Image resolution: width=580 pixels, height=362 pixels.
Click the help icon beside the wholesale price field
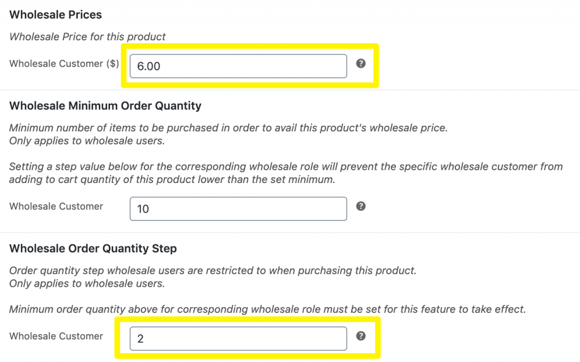click(361, 63)
